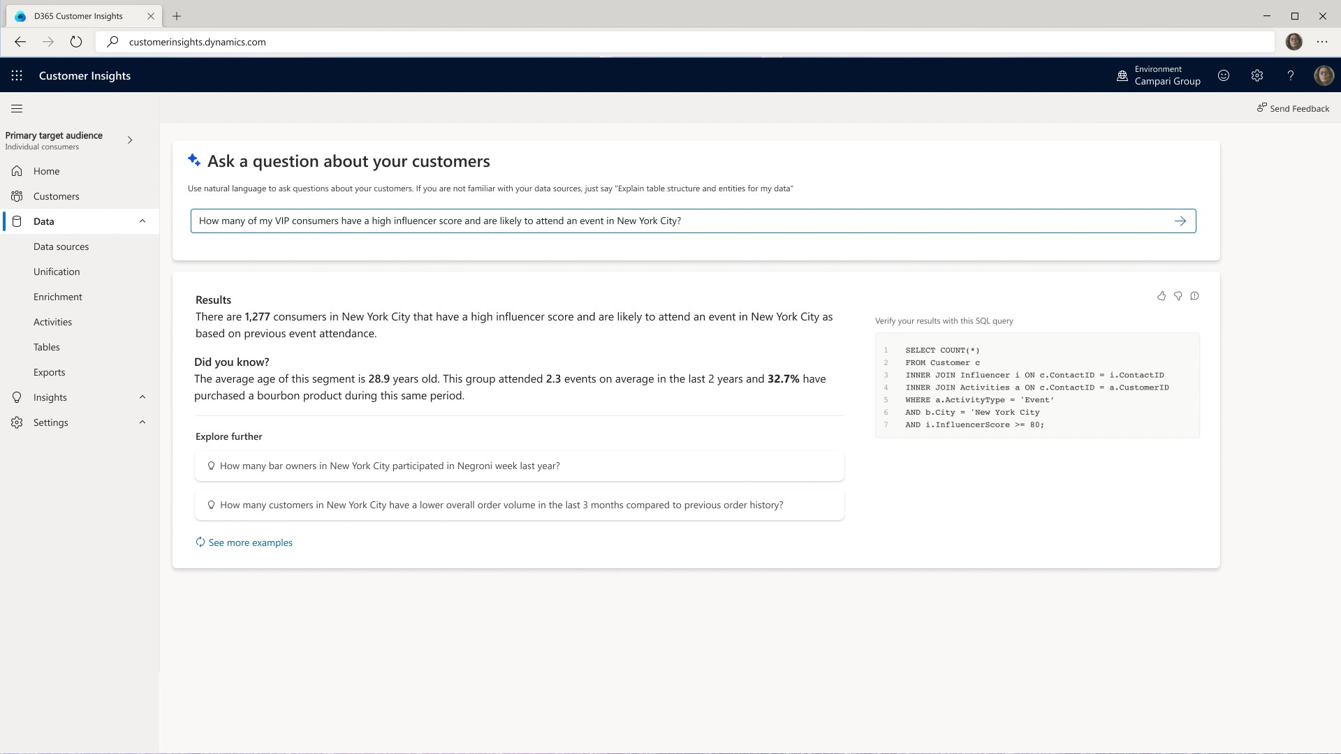Click the Data section icon in sidebar
The width and height of the screenshot is (1341, 754).
tap(17, 221)
